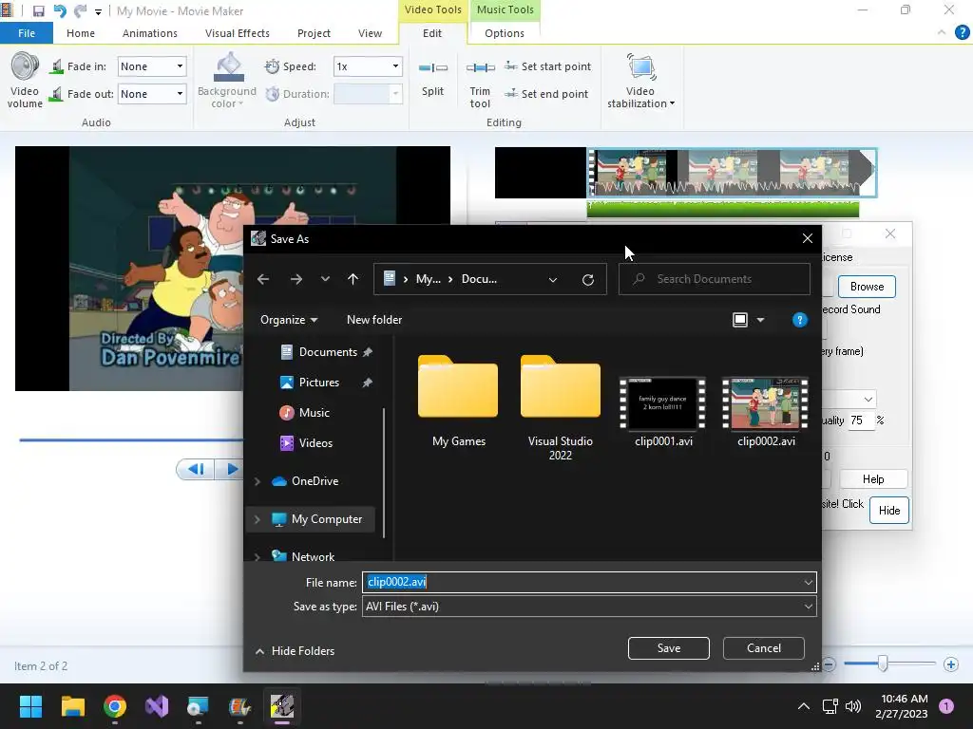Adjust the timeline zoom slider handle

click(883, 664)
